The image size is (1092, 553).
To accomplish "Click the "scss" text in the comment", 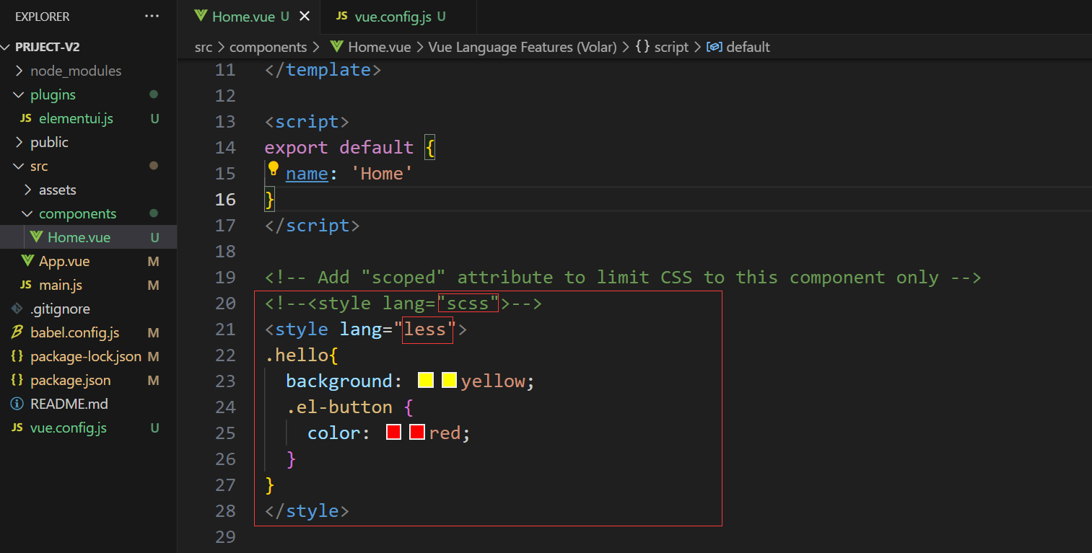I will click(x=468, y=304).
